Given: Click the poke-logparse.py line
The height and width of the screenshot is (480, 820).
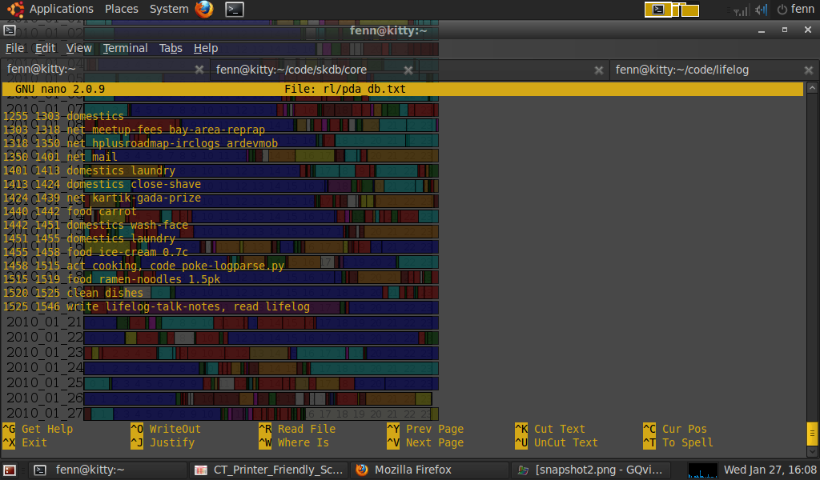Looking at the screenshot, I should (144, 266).
